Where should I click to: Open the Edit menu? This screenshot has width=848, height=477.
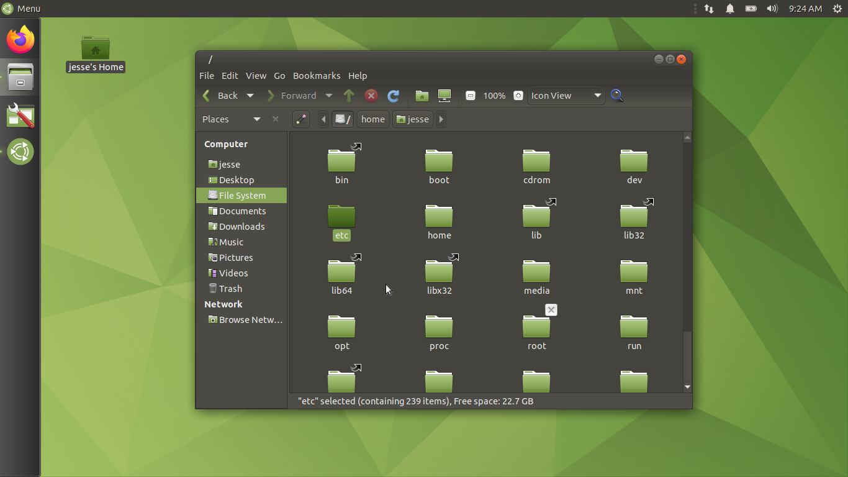[x=230, y=76]
